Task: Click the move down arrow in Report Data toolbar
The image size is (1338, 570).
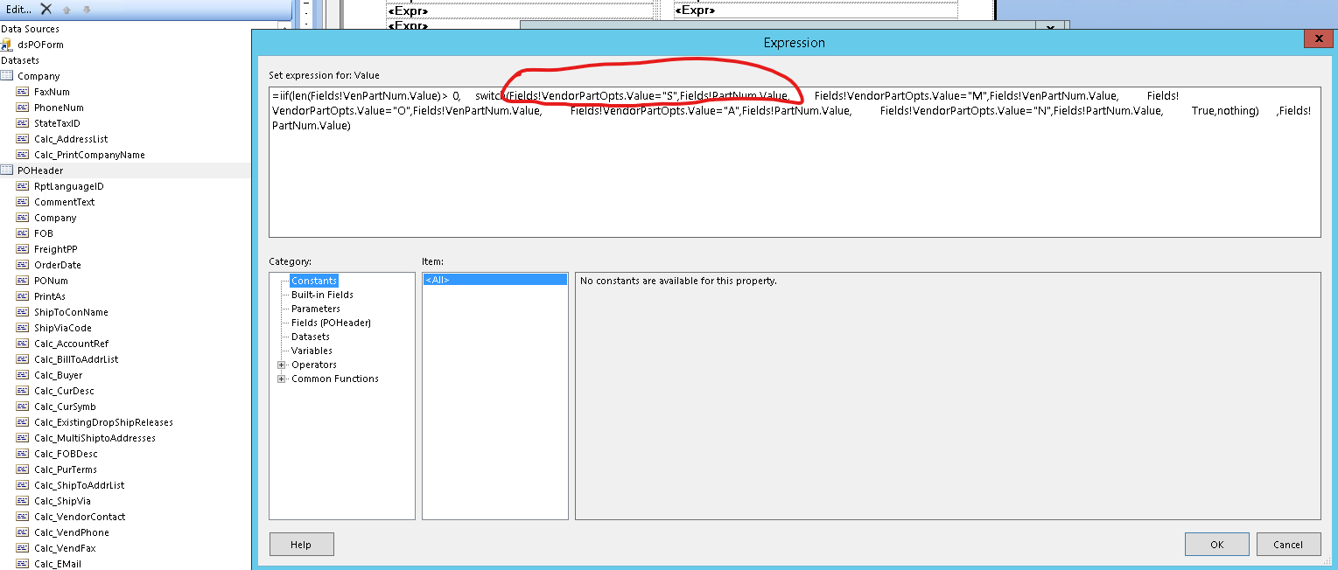Action: click(86, 10)
